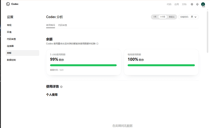
Task: Click info icon beside 余额 description
Action: coord(97,43)
